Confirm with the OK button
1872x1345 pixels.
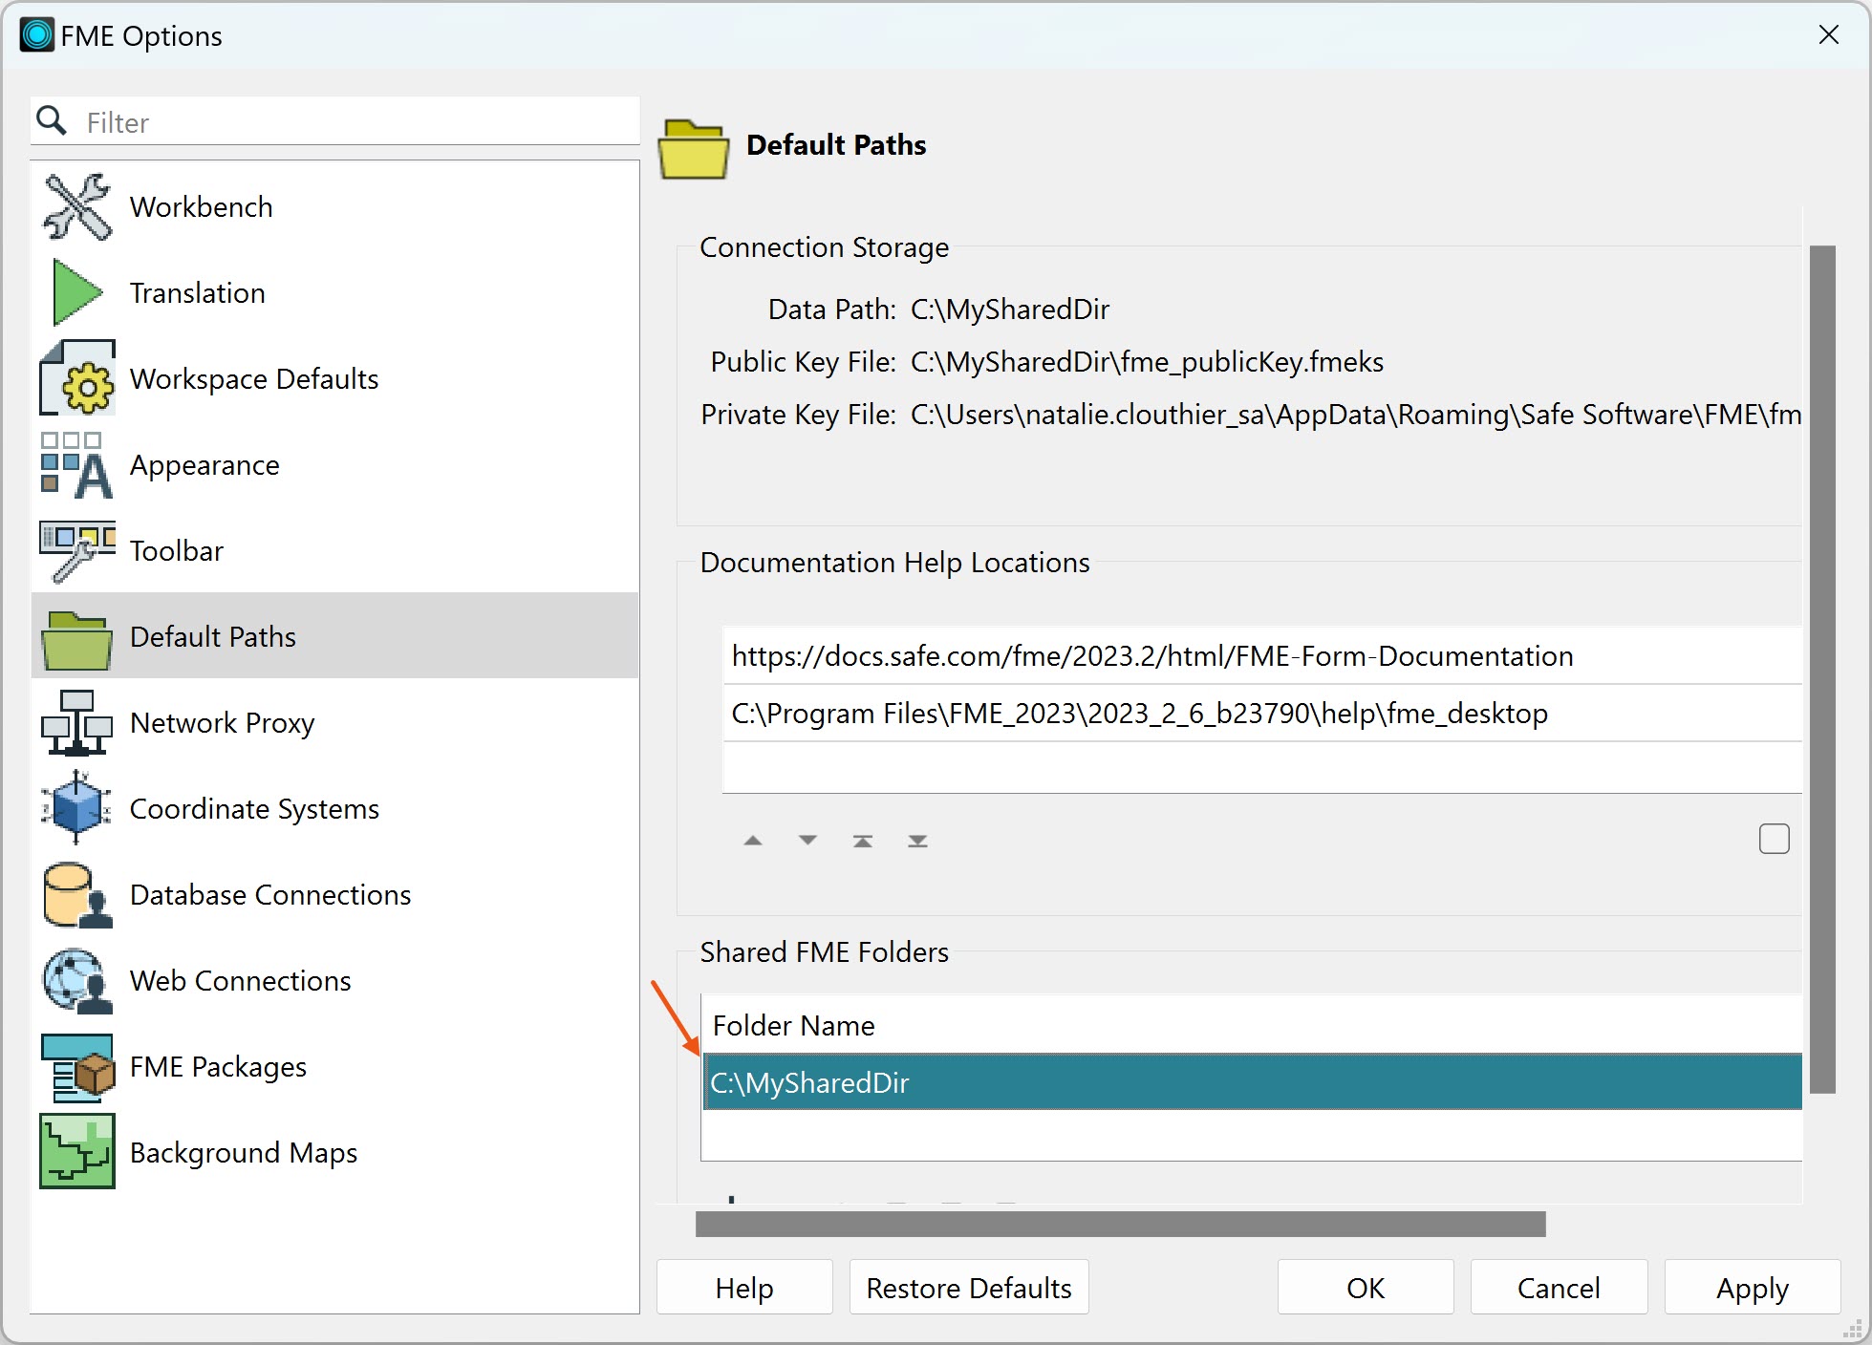(1366, 1288)
